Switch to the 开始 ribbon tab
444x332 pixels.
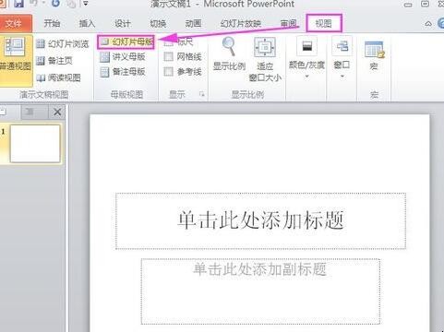tap(52, 23)
